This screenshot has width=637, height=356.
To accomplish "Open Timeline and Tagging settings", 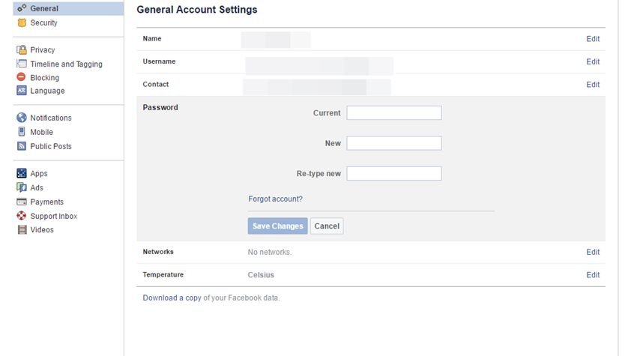I will pyautogui.click(x=66, y=64).
